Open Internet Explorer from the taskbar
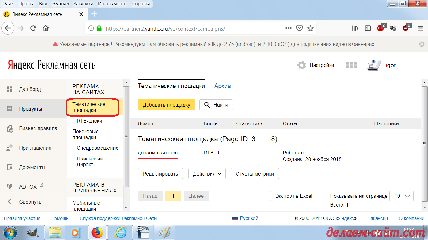 pyautogui.click(x=120, y=233)
